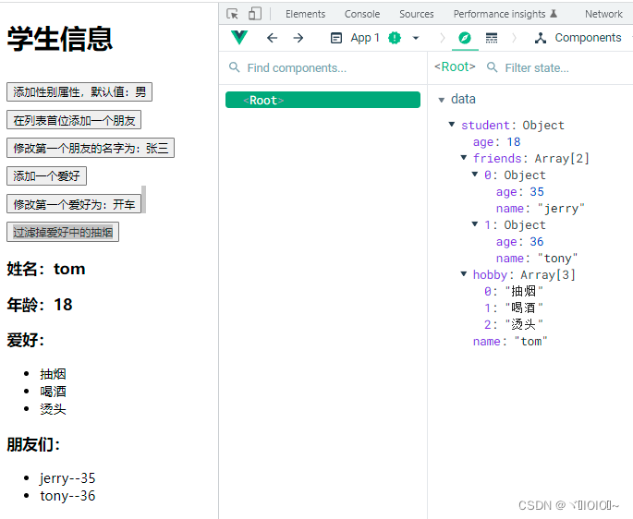
Task: Open the Elements tab
Action: tap(305, 14)
